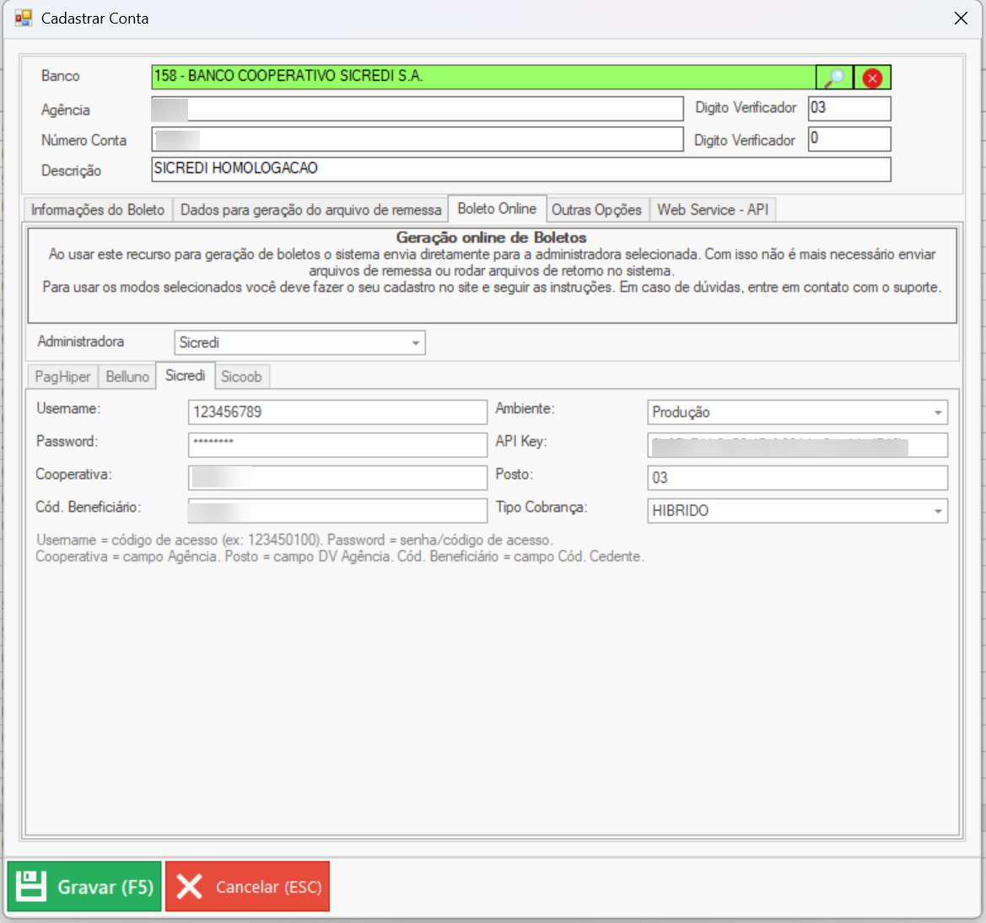Click the Cancelar (ESC) button
986x923 pixels.
click(x=247, y=887)
